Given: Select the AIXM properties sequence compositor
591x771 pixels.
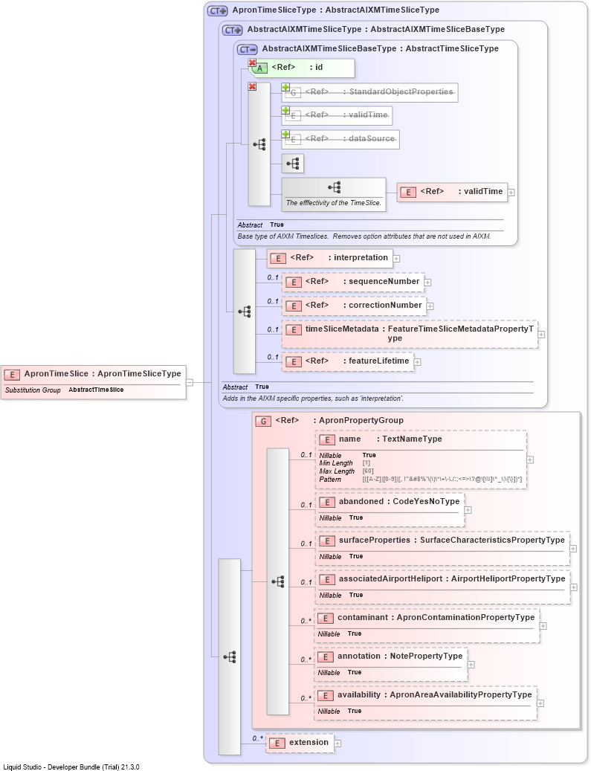Looking at the screenshot, I should click(245, 312).
